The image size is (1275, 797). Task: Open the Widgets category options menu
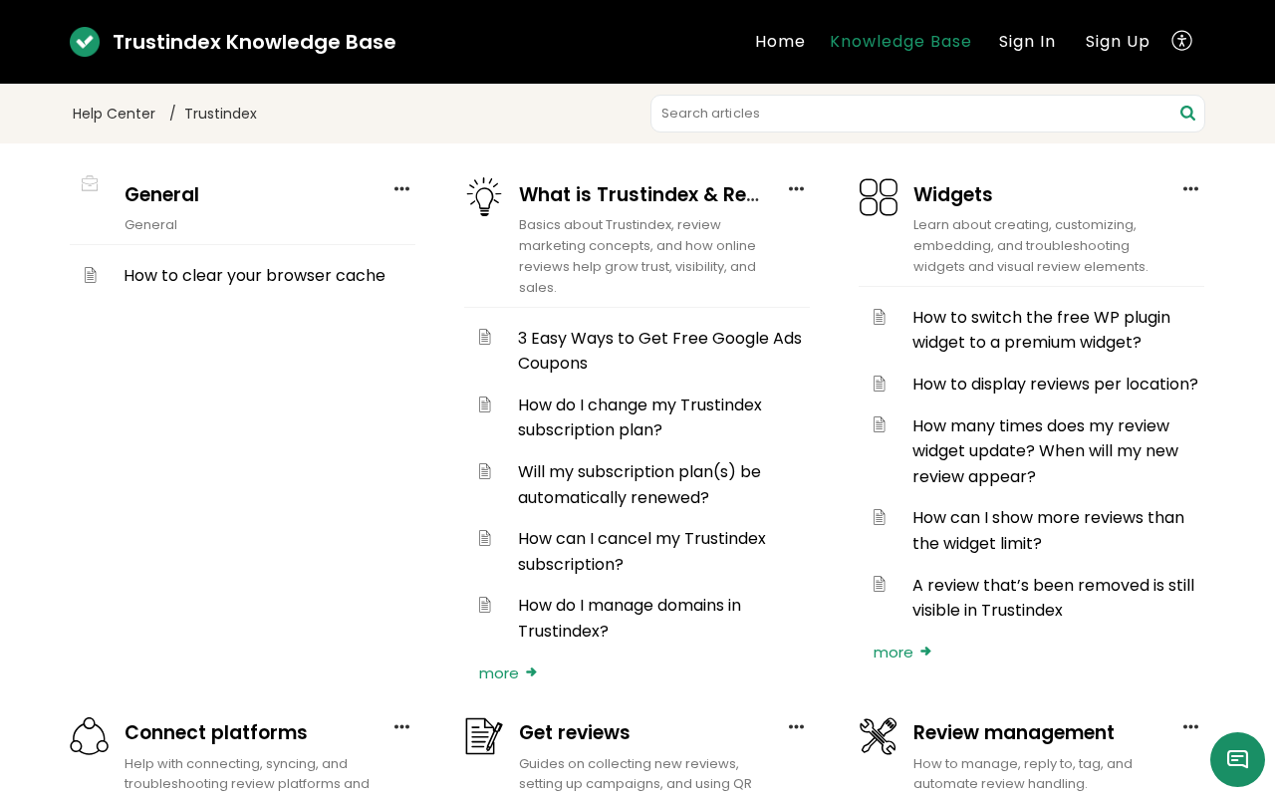tap(1190, 189)
